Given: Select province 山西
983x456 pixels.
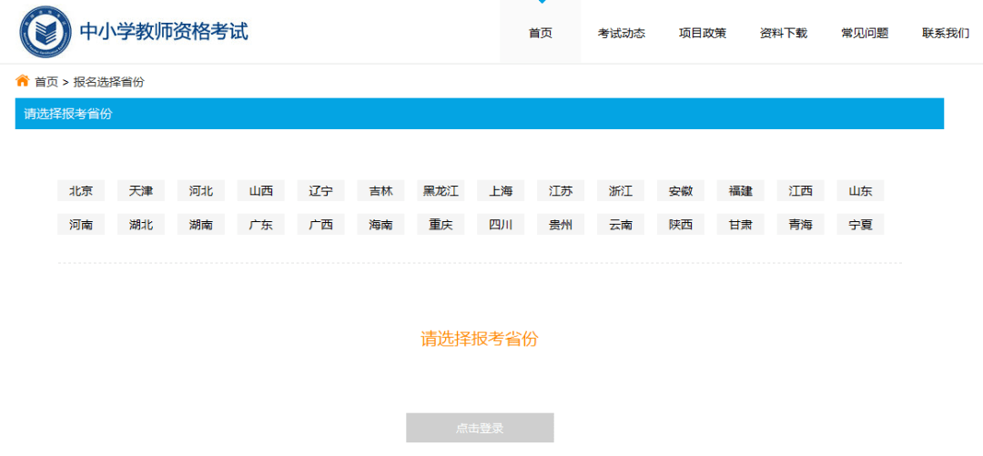Looking at the screenshot, I should tap(261, 190).
